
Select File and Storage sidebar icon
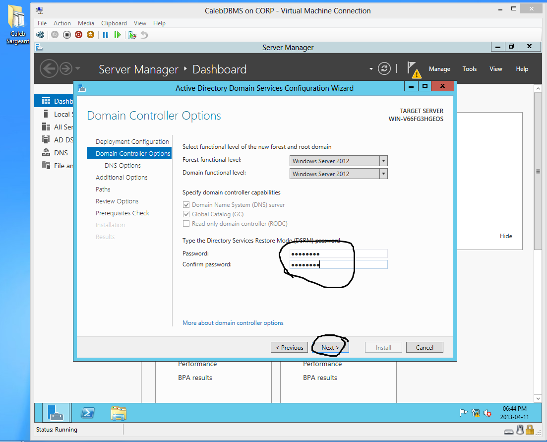click(x=46, y=165)
